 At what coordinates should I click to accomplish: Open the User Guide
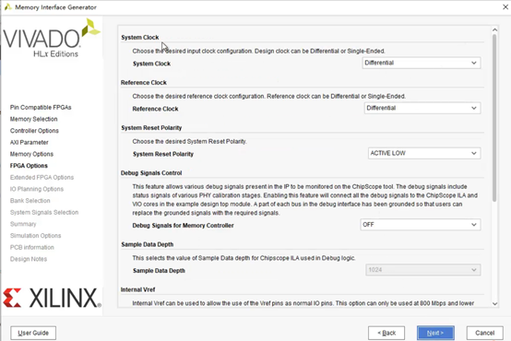[33, 333]
